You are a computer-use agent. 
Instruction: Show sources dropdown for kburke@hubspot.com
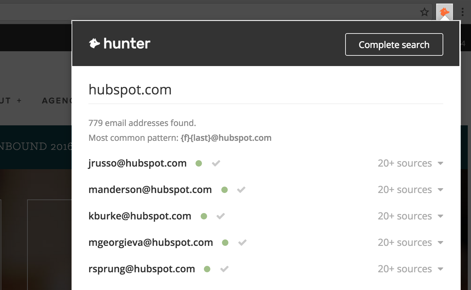tap(440, 216)
